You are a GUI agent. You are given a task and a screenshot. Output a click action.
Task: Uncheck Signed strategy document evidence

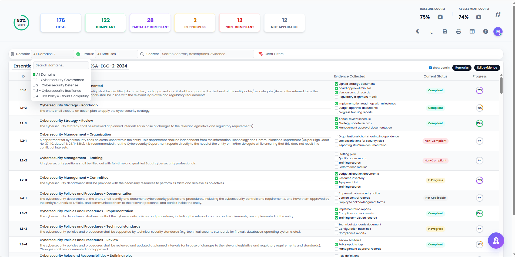pyautogui.click(x=336, y=84)
